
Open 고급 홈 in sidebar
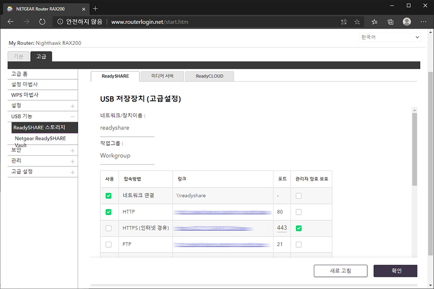42,74
